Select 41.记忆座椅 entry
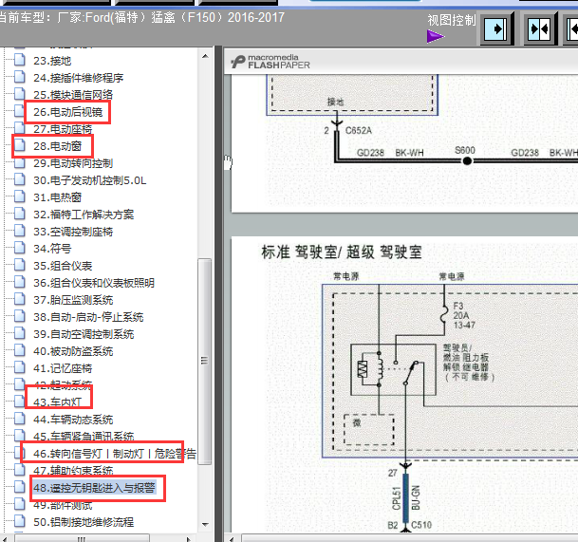Screen dimensions: 578x542 pos(63,368)
